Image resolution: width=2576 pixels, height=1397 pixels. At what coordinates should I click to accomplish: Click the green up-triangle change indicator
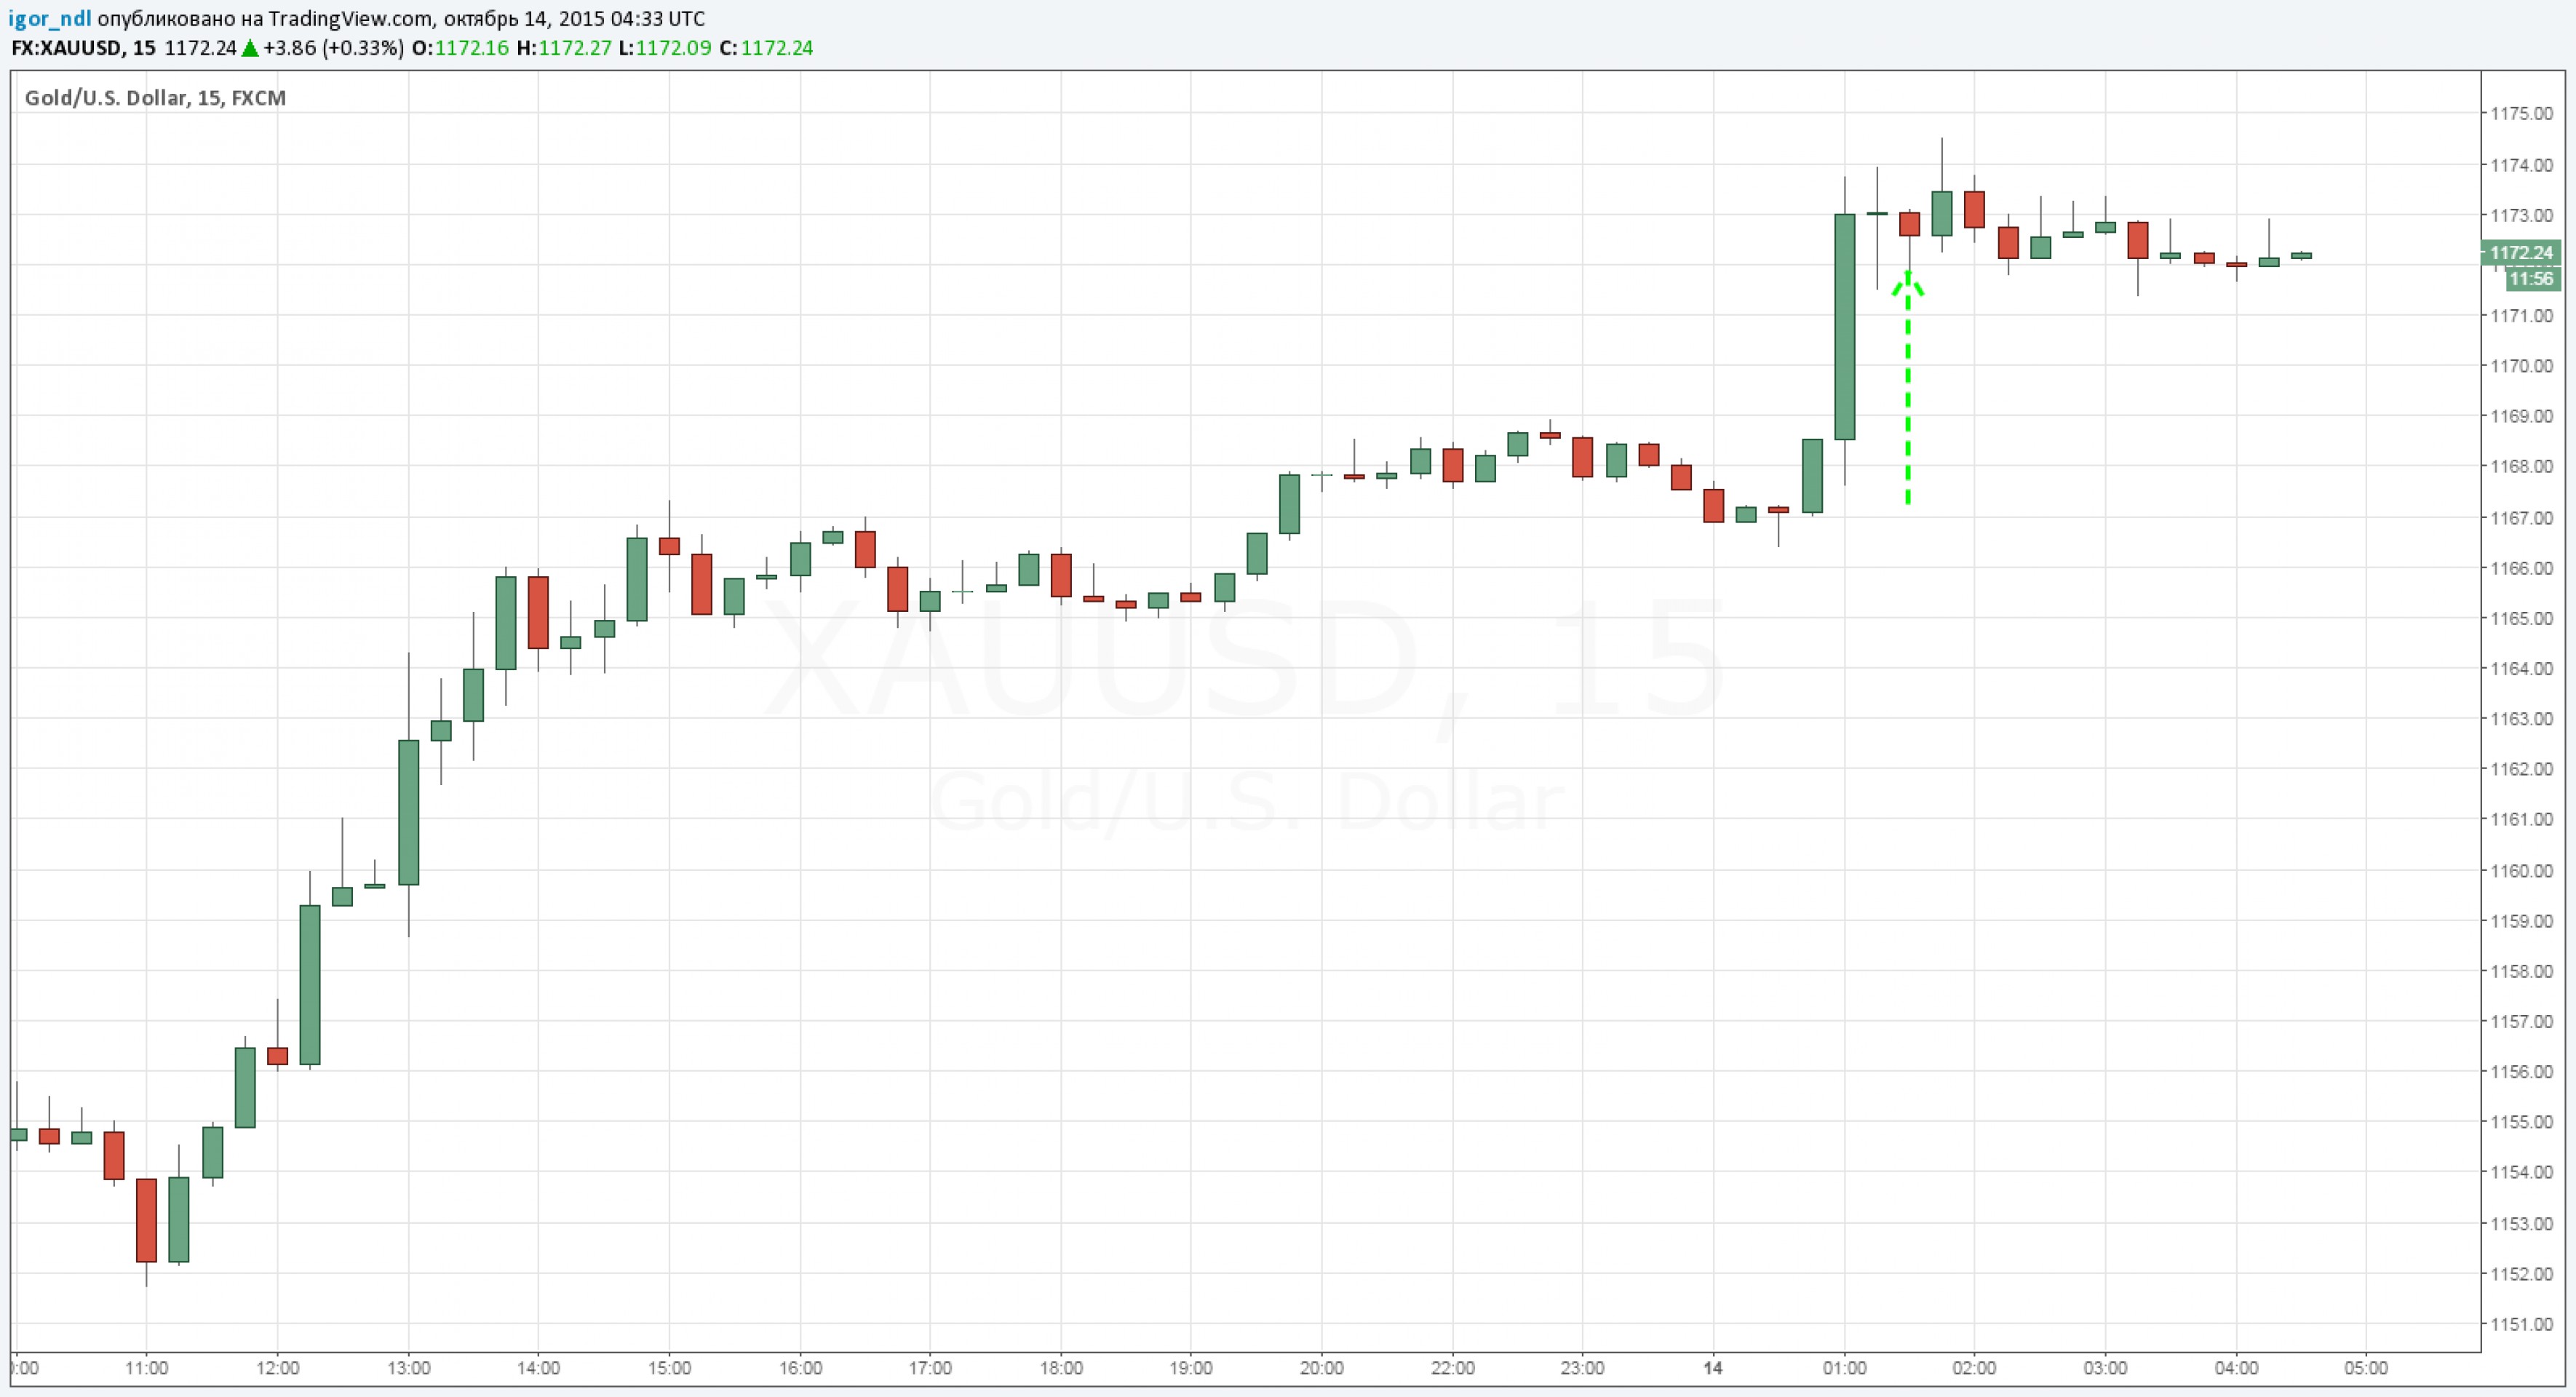coord(250,48)
